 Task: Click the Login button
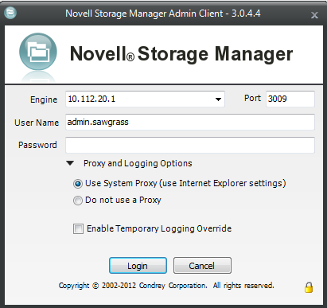pos(138,266)
